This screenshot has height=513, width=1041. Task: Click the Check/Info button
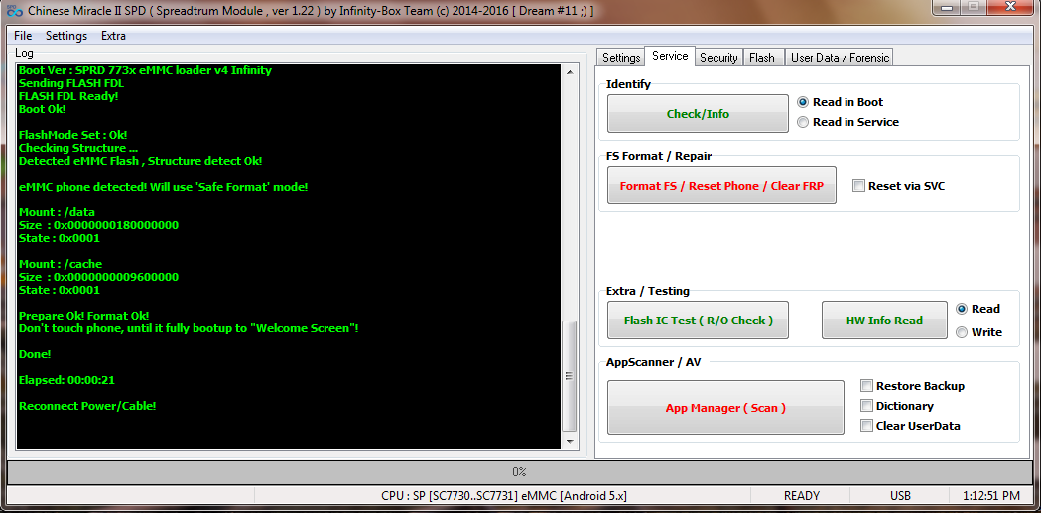[698, 114]
